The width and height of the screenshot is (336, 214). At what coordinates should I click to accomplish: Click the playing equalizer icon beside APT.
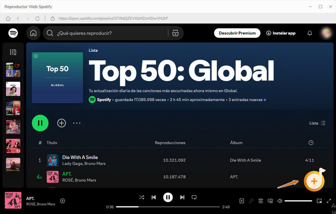[x=39, y=177]
